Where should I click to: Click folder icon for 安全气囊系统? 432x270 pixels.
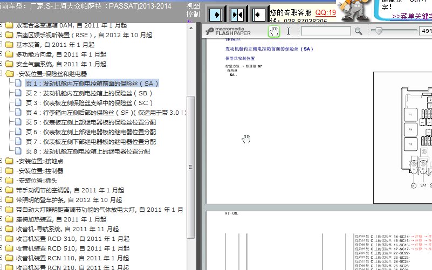[9, 64]
